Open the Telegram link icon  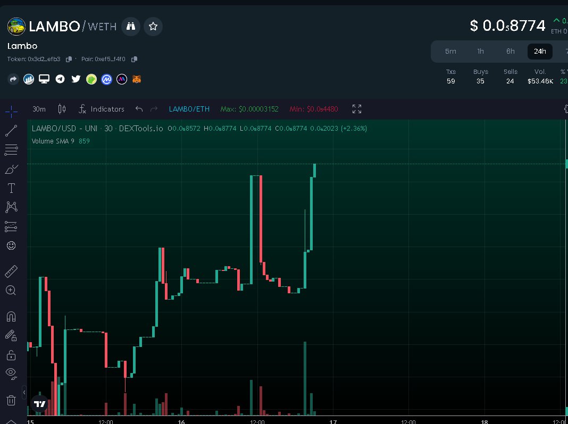60,79
